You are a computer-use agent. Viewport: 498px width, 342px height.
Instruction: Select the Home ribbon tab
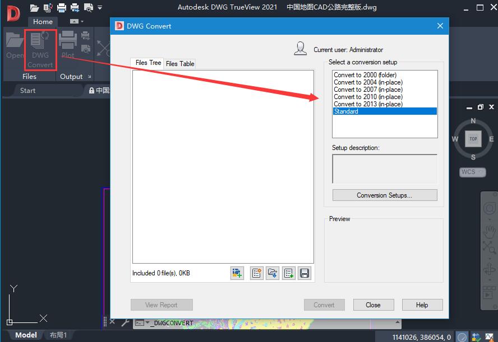pyautogui.click(x=43, y=22)
